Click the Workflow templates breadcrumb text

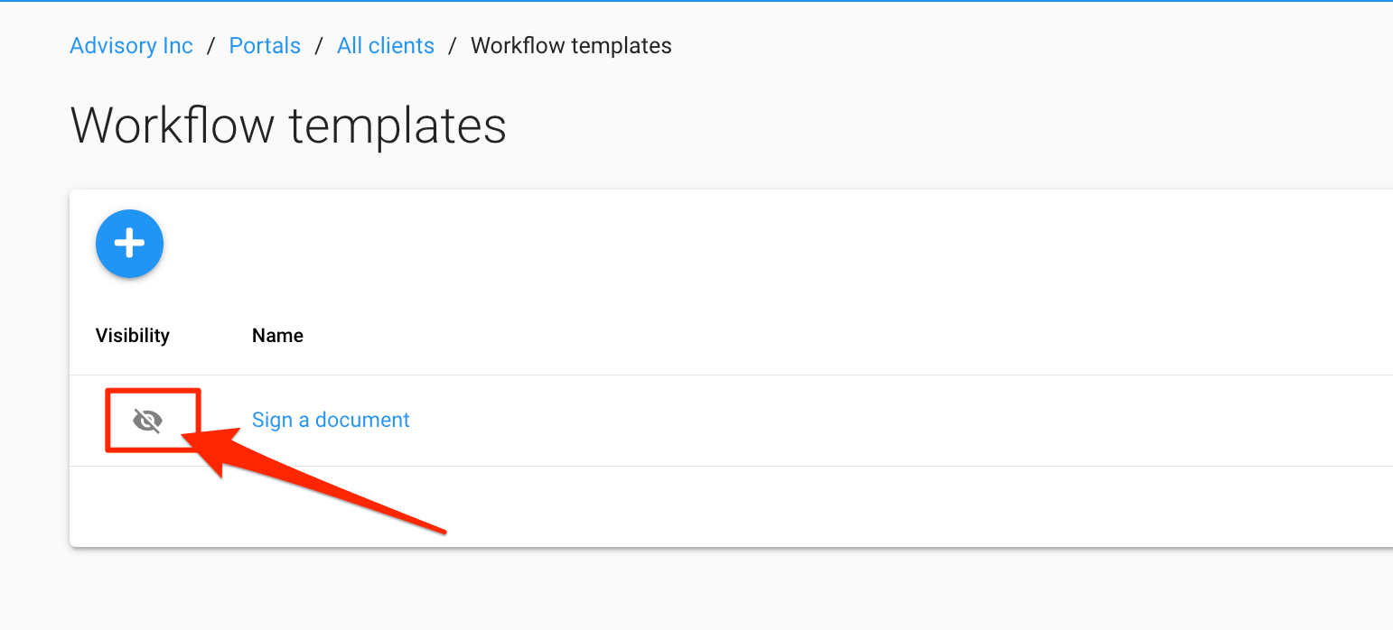571,46
